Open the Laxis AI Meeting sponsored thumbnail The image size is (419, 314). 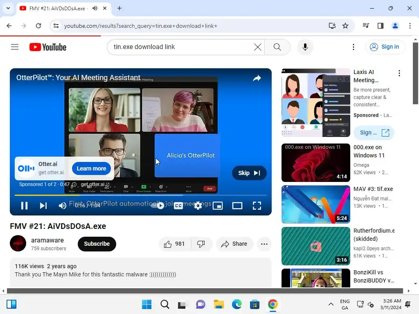click(315, 103)
